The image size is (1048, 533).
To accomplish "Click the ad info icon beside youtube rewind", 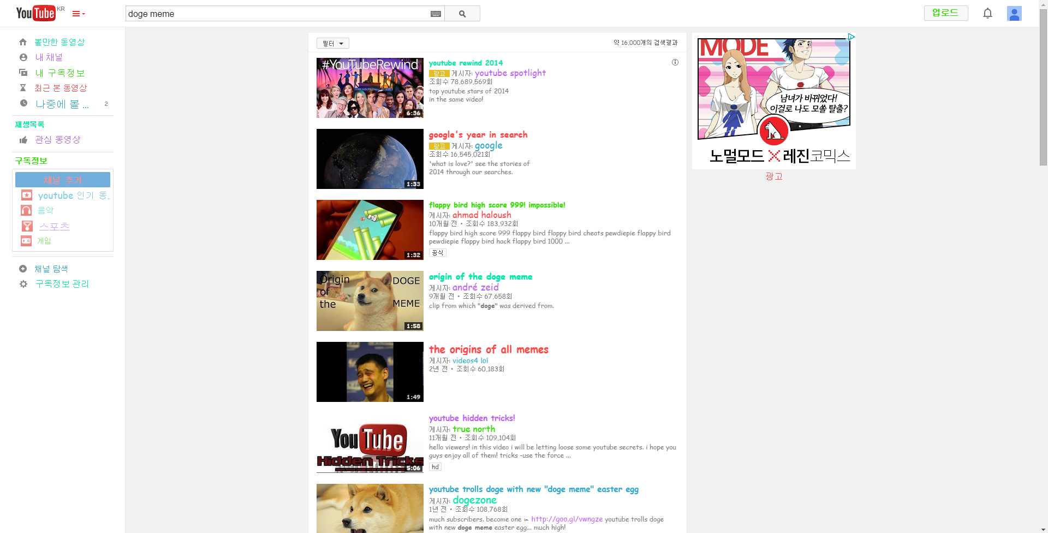I will (675, 62).
